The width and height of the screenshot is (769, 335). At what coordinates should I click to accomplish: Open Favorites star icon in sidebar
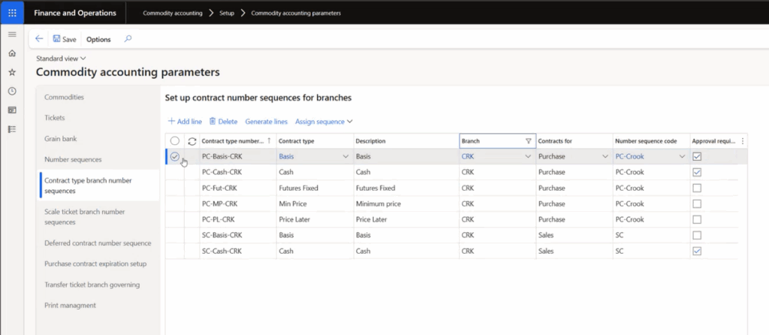click(x=11, y=72)
